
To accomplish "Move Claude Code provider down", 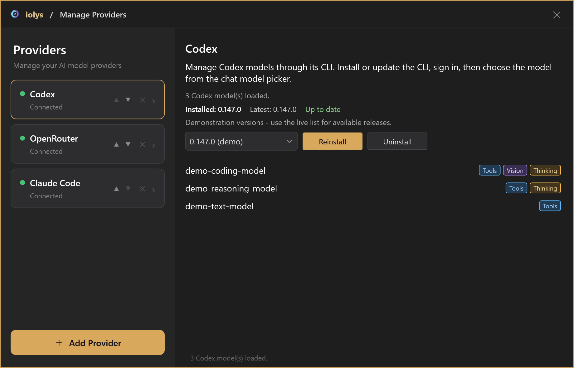I will [x=128, y=189].
